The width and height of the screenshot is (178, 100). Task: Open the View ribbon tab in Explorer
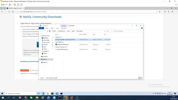[x=57, y=28]
